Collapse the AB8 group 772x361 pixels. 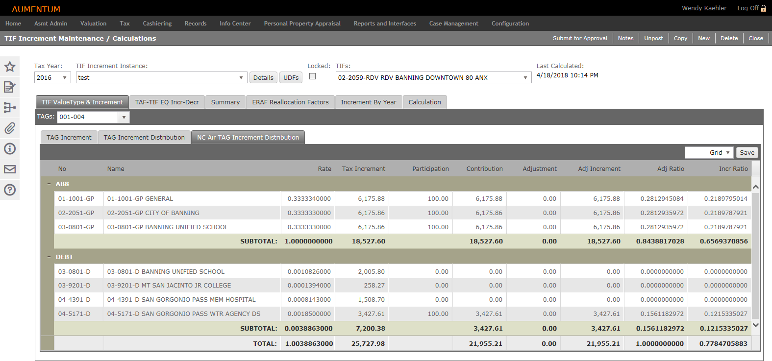(49, 184)
